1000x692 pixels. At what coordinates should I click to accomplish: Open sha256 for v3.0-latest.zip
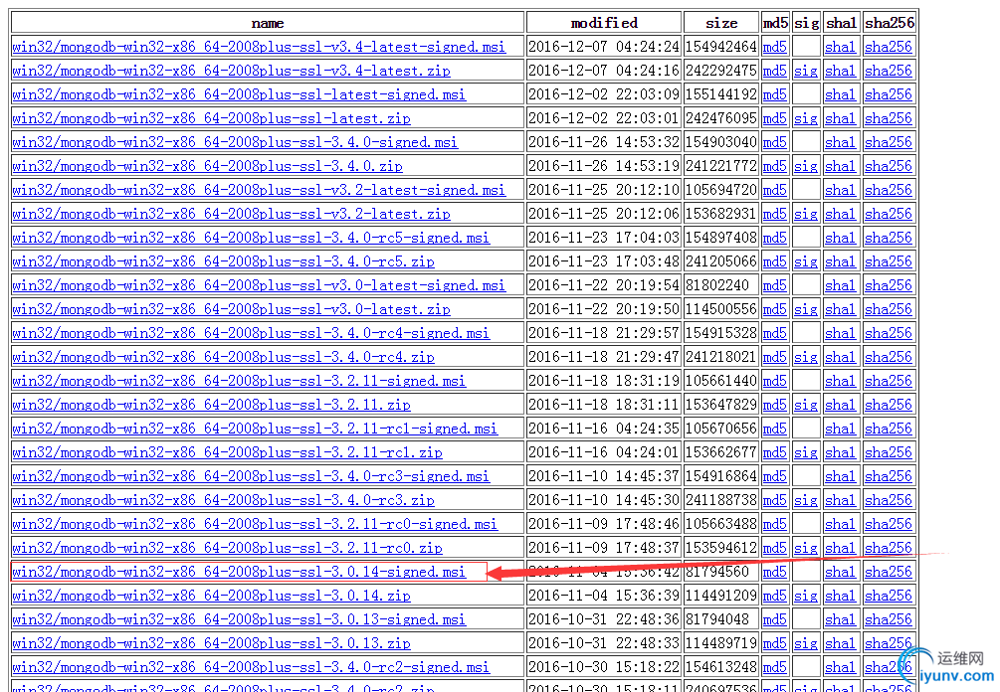coord(889,309)
